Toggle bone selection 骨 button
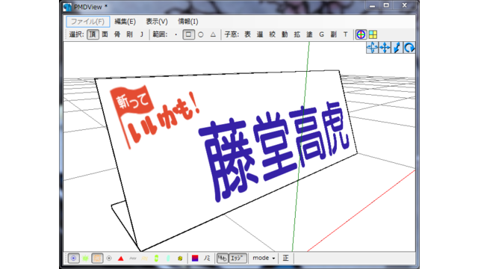Viewport: 478px width, 269px height. [x=117, y=34]
